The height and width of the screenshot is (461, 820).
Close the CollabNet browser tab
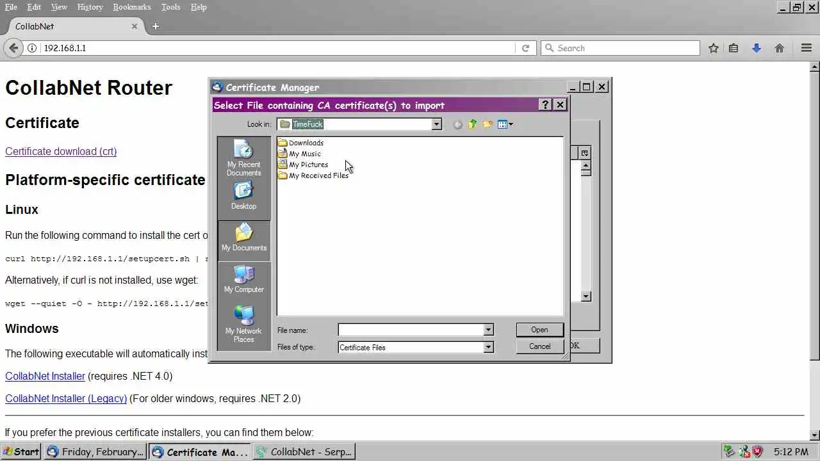[135, 26]
